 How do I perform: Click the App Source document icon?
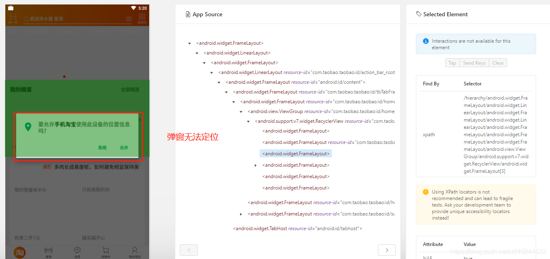click(188, 14)
